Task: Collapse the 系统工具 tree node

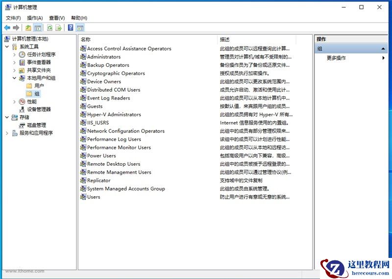Action: click(x=7, y=47)
